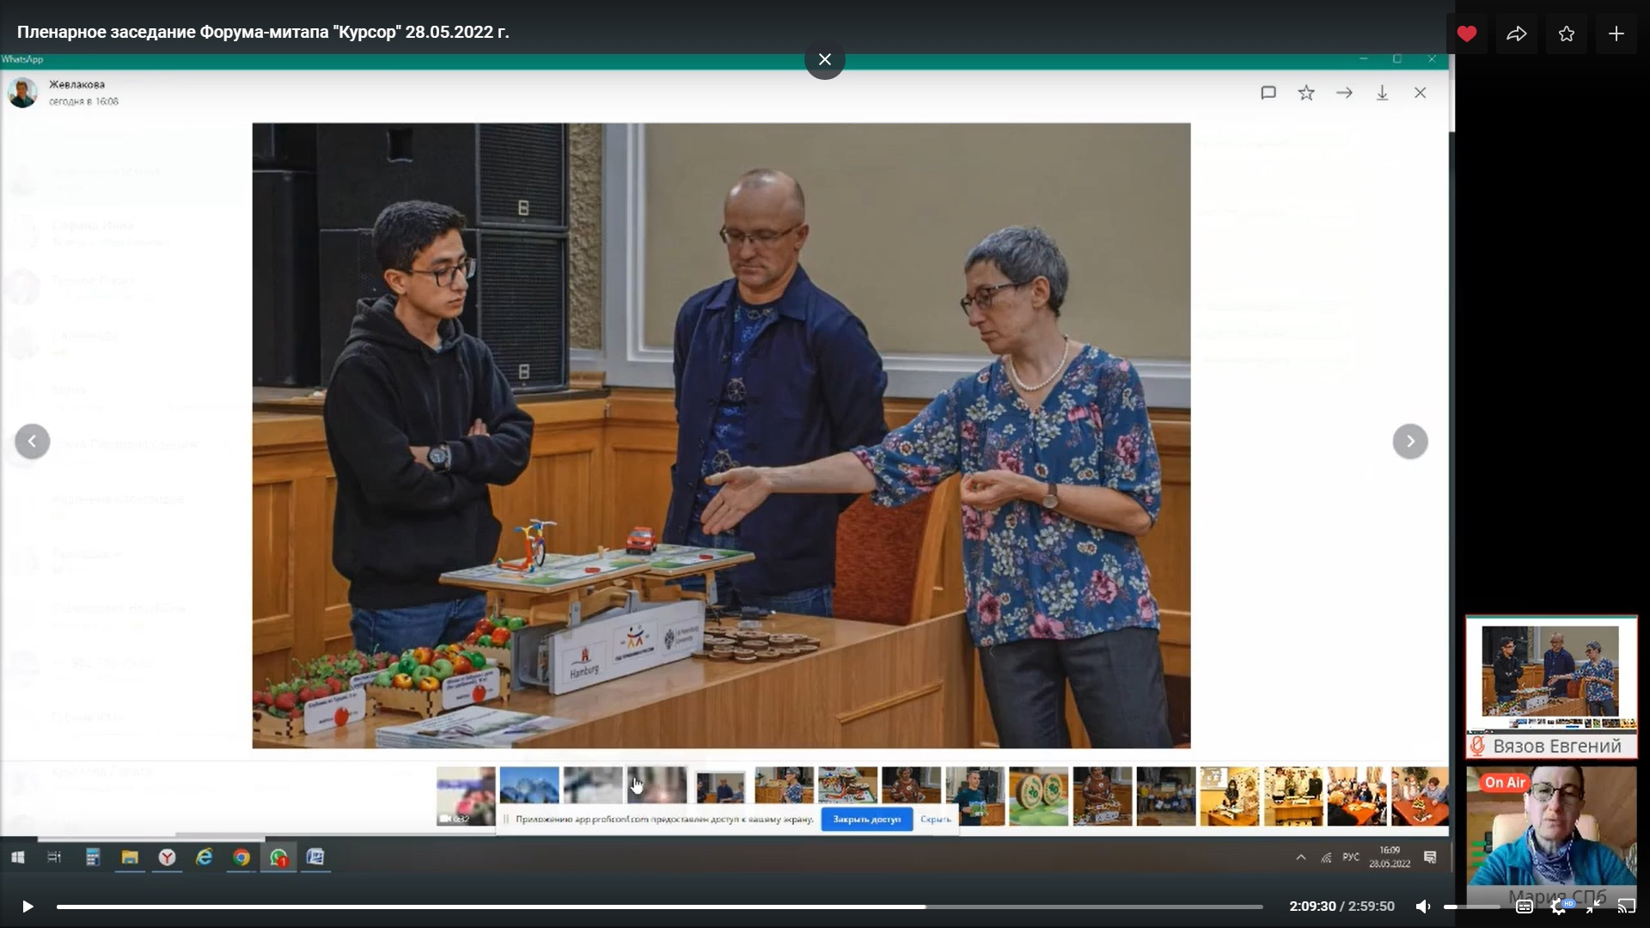Forward the photo using arrow icon
The height and width of the screenshot is (928, 1650).
1344,93
